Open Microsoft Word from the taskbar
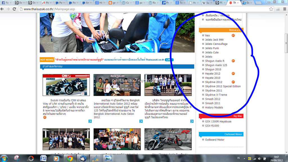This screenshot has height=162, width=288. click(43, 158)
